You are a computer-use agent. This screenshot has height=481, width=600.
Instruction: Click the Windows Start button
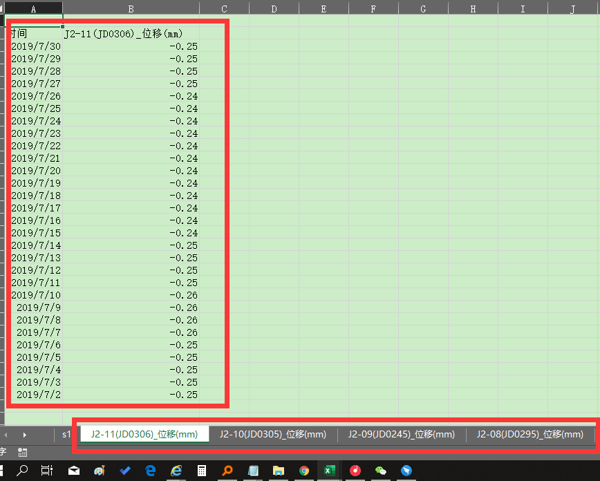(2, 470)
